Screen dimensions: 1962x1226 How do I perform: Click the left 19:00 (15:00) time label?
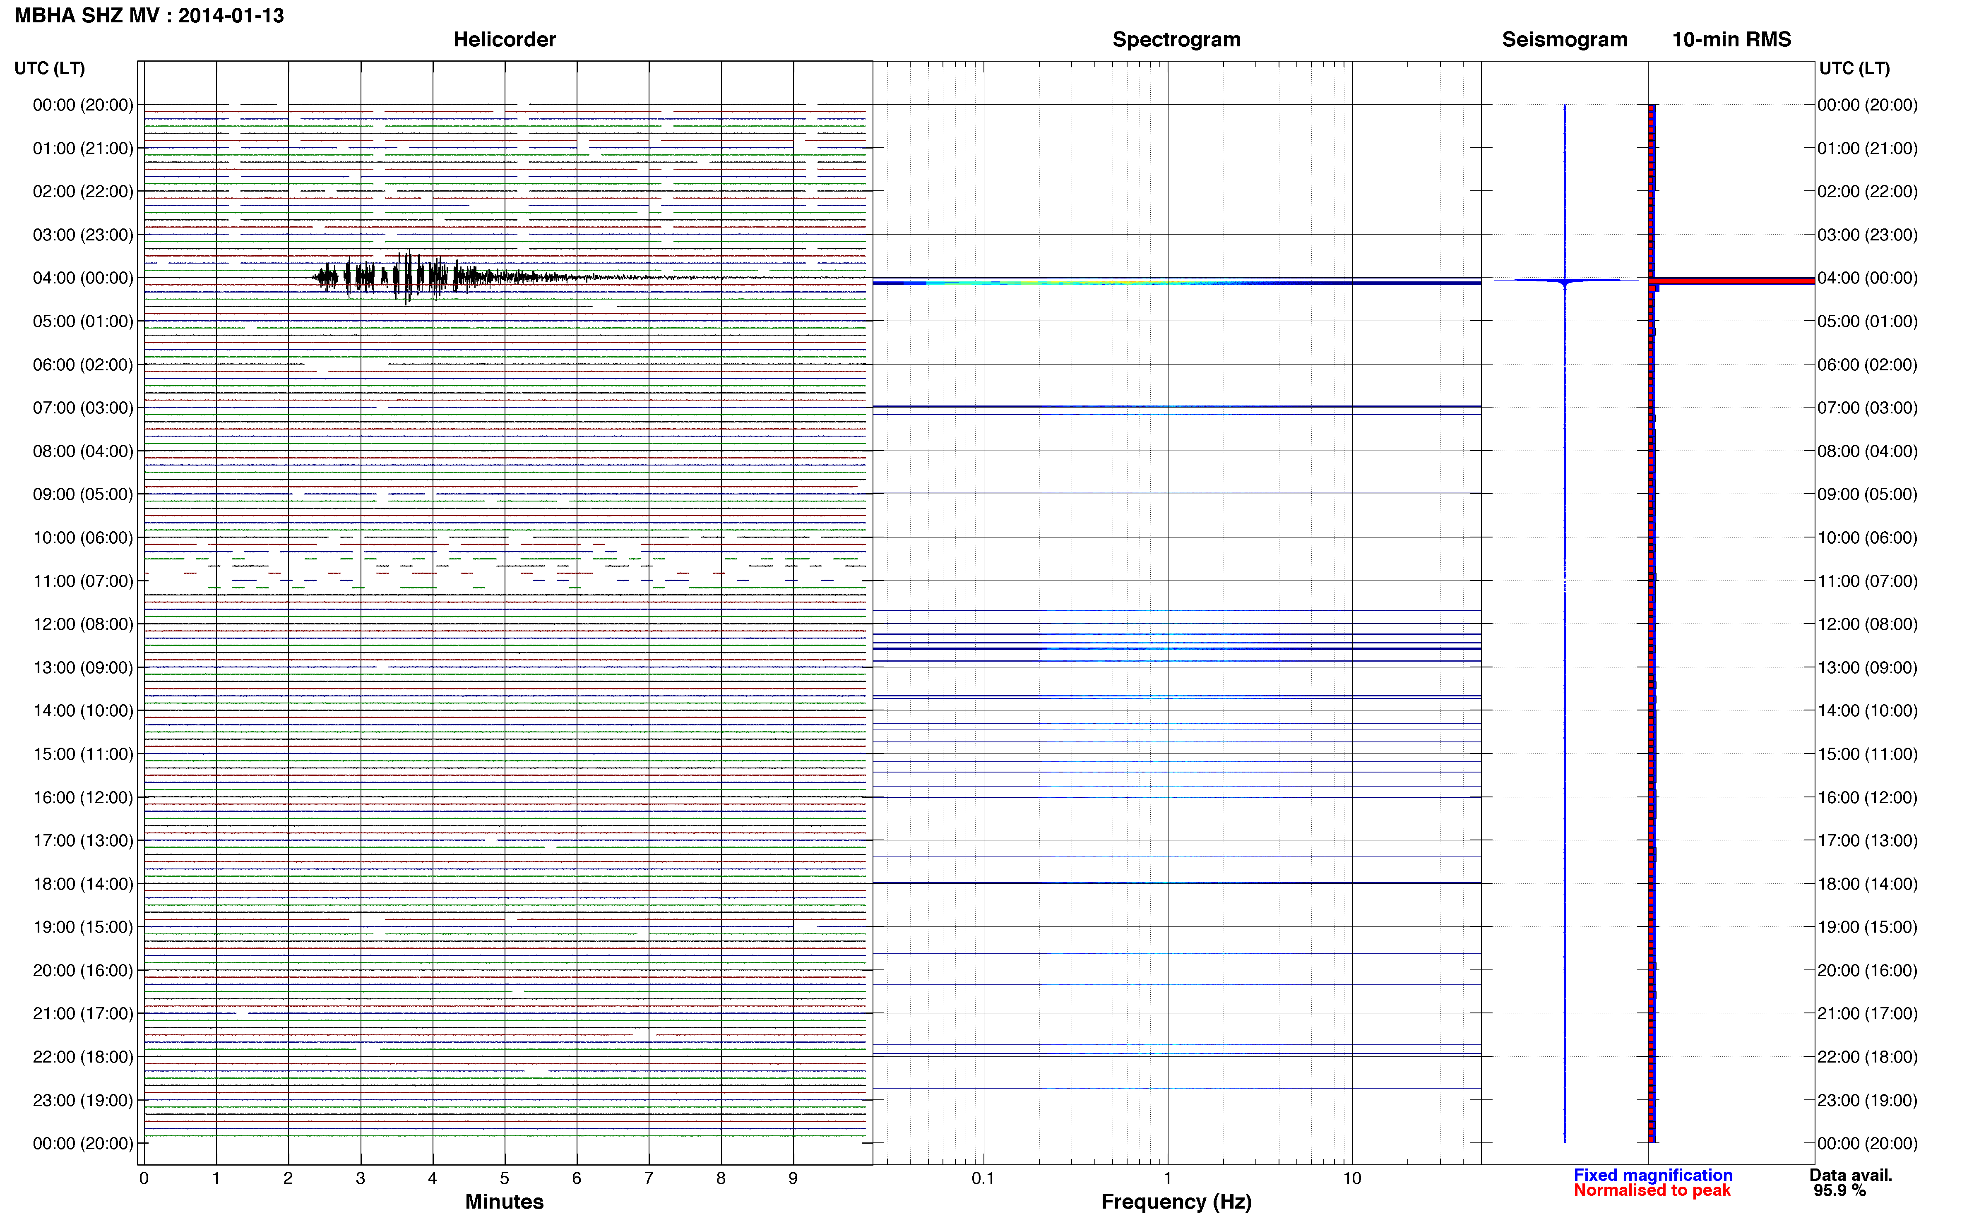83,927
